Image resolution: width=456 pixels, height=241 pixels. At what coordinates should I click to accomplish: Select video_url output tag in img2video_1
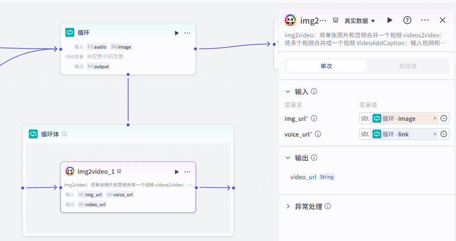[x=92, y=204]
